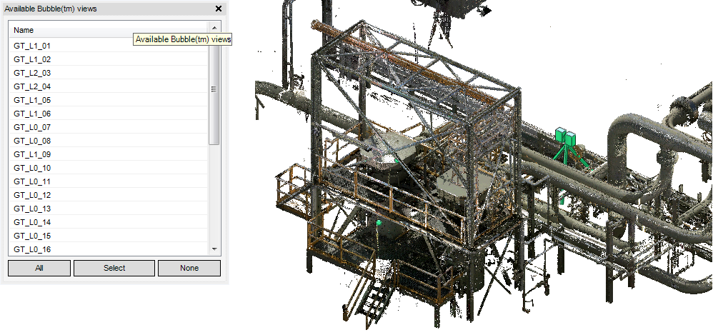Click the None button

tap(189, 268)
